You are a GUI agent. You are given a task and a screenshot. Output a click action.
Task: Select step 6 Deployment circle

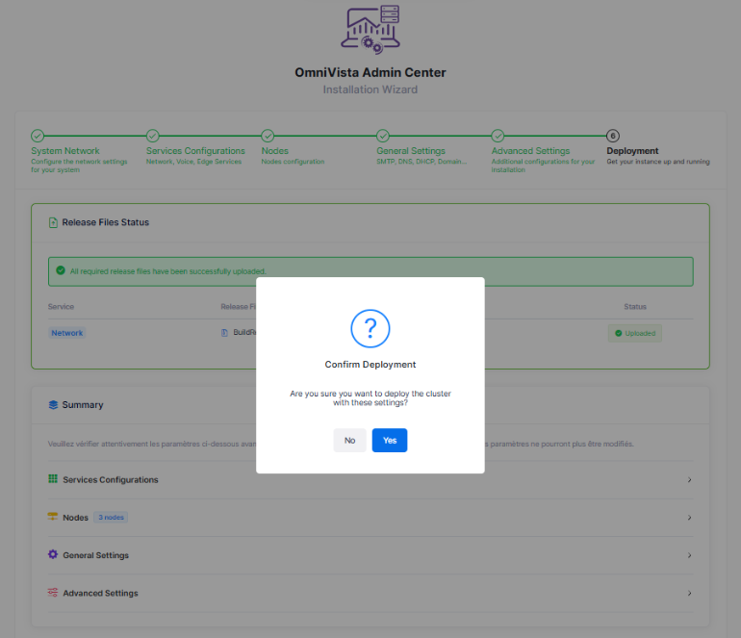(x=613, y=136)
